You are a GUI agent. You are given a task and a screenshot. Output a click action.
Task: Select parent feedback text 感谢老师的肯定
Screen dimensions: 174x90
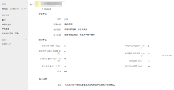point(71,35)
